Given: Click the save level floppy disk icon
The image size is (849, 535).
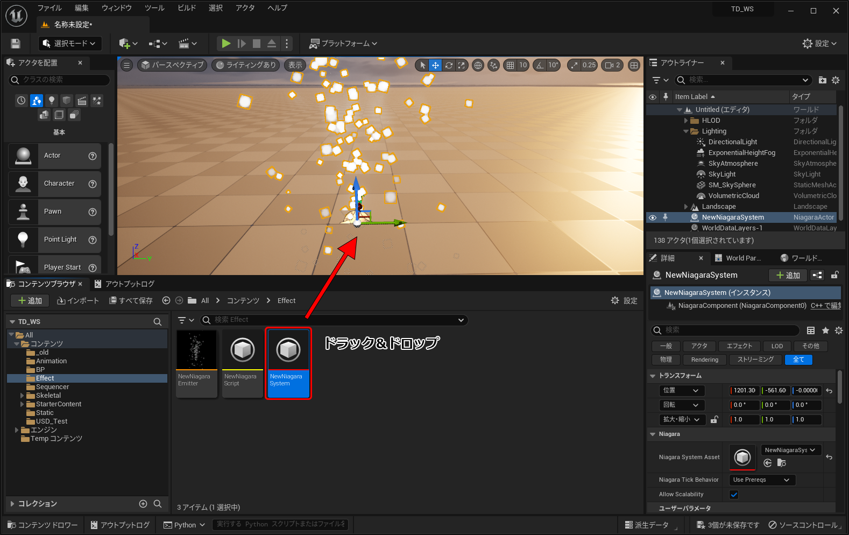Looking at the screenshot, I should pos(16,44).
